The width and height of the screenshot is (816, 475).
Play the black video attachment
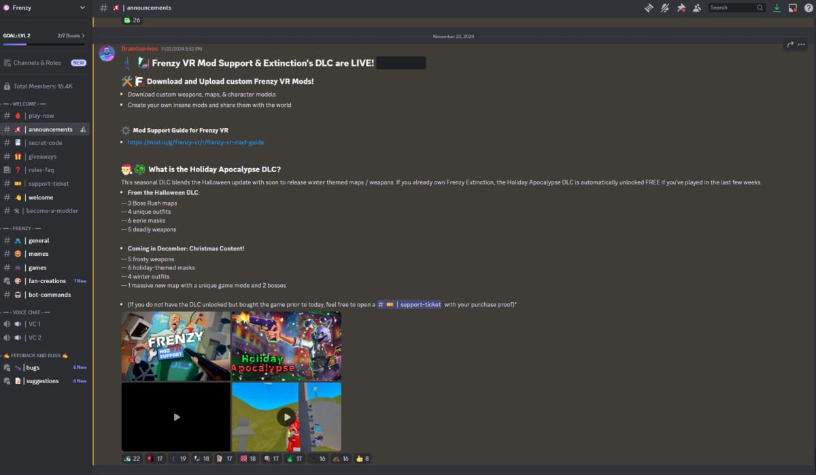pyautogui.click(x=176, y=416)
